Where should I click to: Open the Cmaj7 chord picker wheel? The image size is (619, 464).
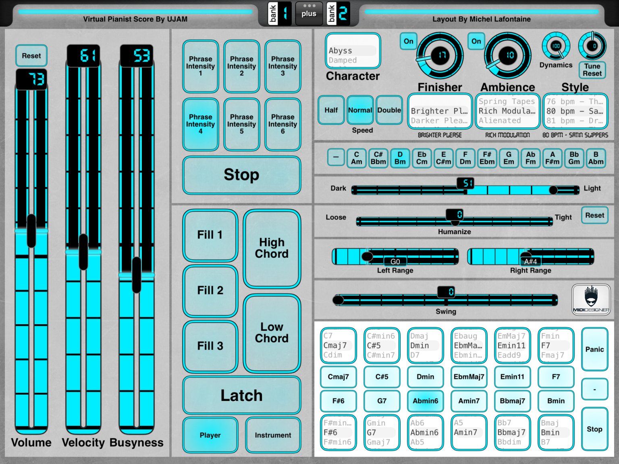click(339, 346)
